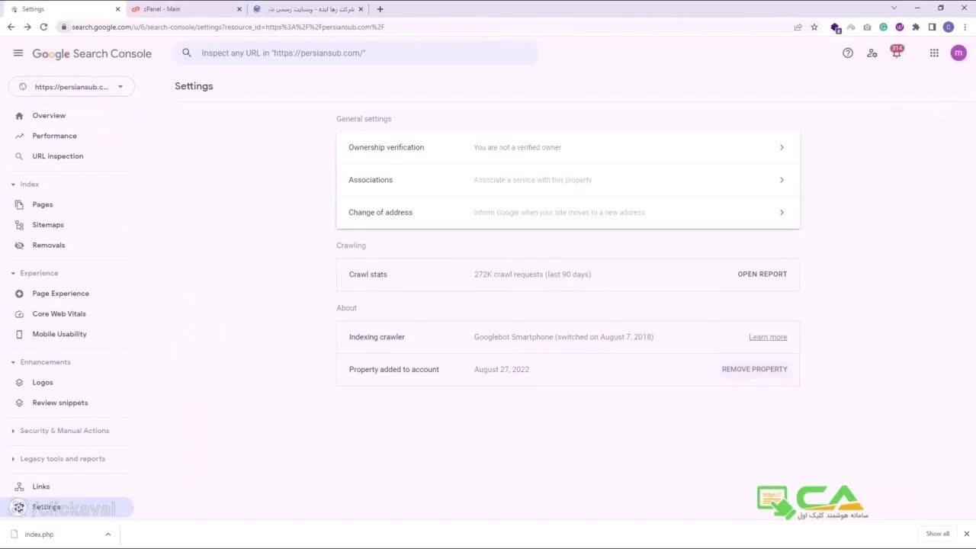The image size is (976, 549).
Task: Click the Help question mark icon
Action: (x=847, y=53)
